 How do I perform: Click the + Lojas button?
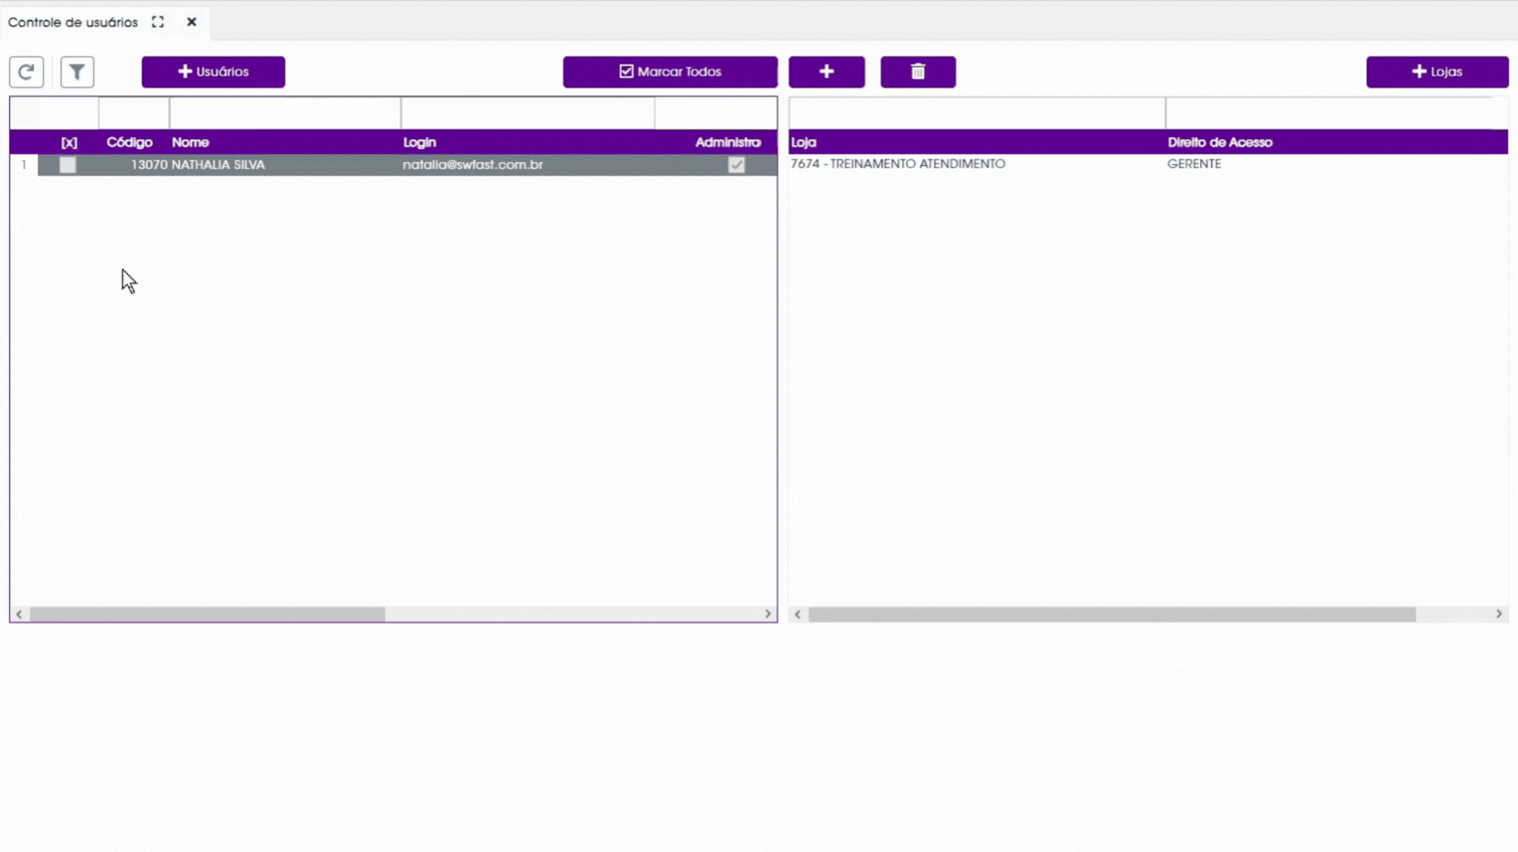pos(1437,72)
